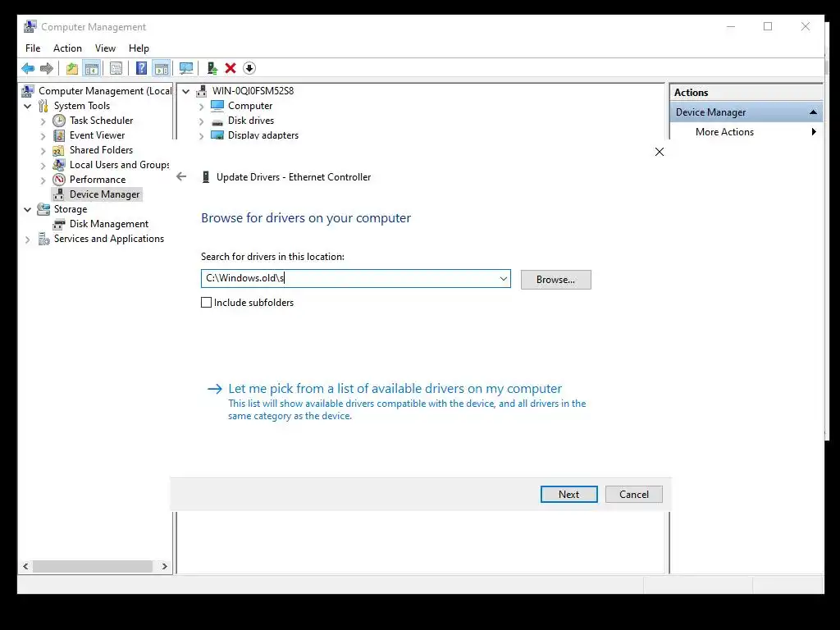840x630 pixels.
Task: Expand the Computer device category
Action: coord(202,106)
